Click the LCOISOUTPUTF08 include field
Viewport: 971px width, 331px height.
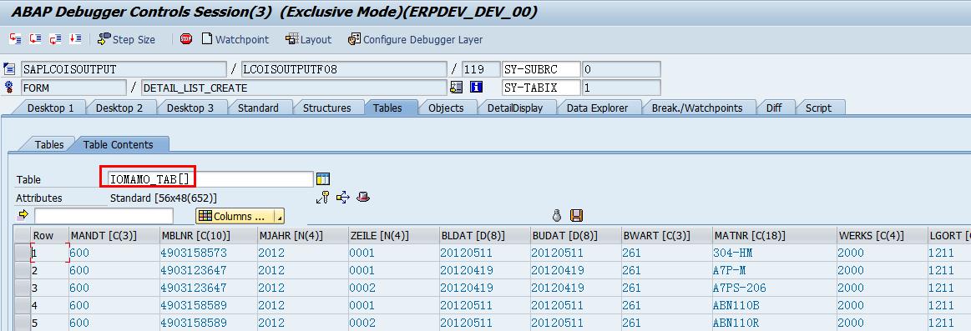click(344, 68)
